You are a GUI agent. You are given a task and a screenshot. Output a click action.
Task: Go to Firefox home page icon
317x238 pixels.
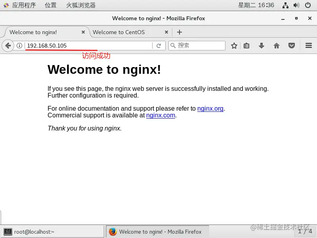276,46
